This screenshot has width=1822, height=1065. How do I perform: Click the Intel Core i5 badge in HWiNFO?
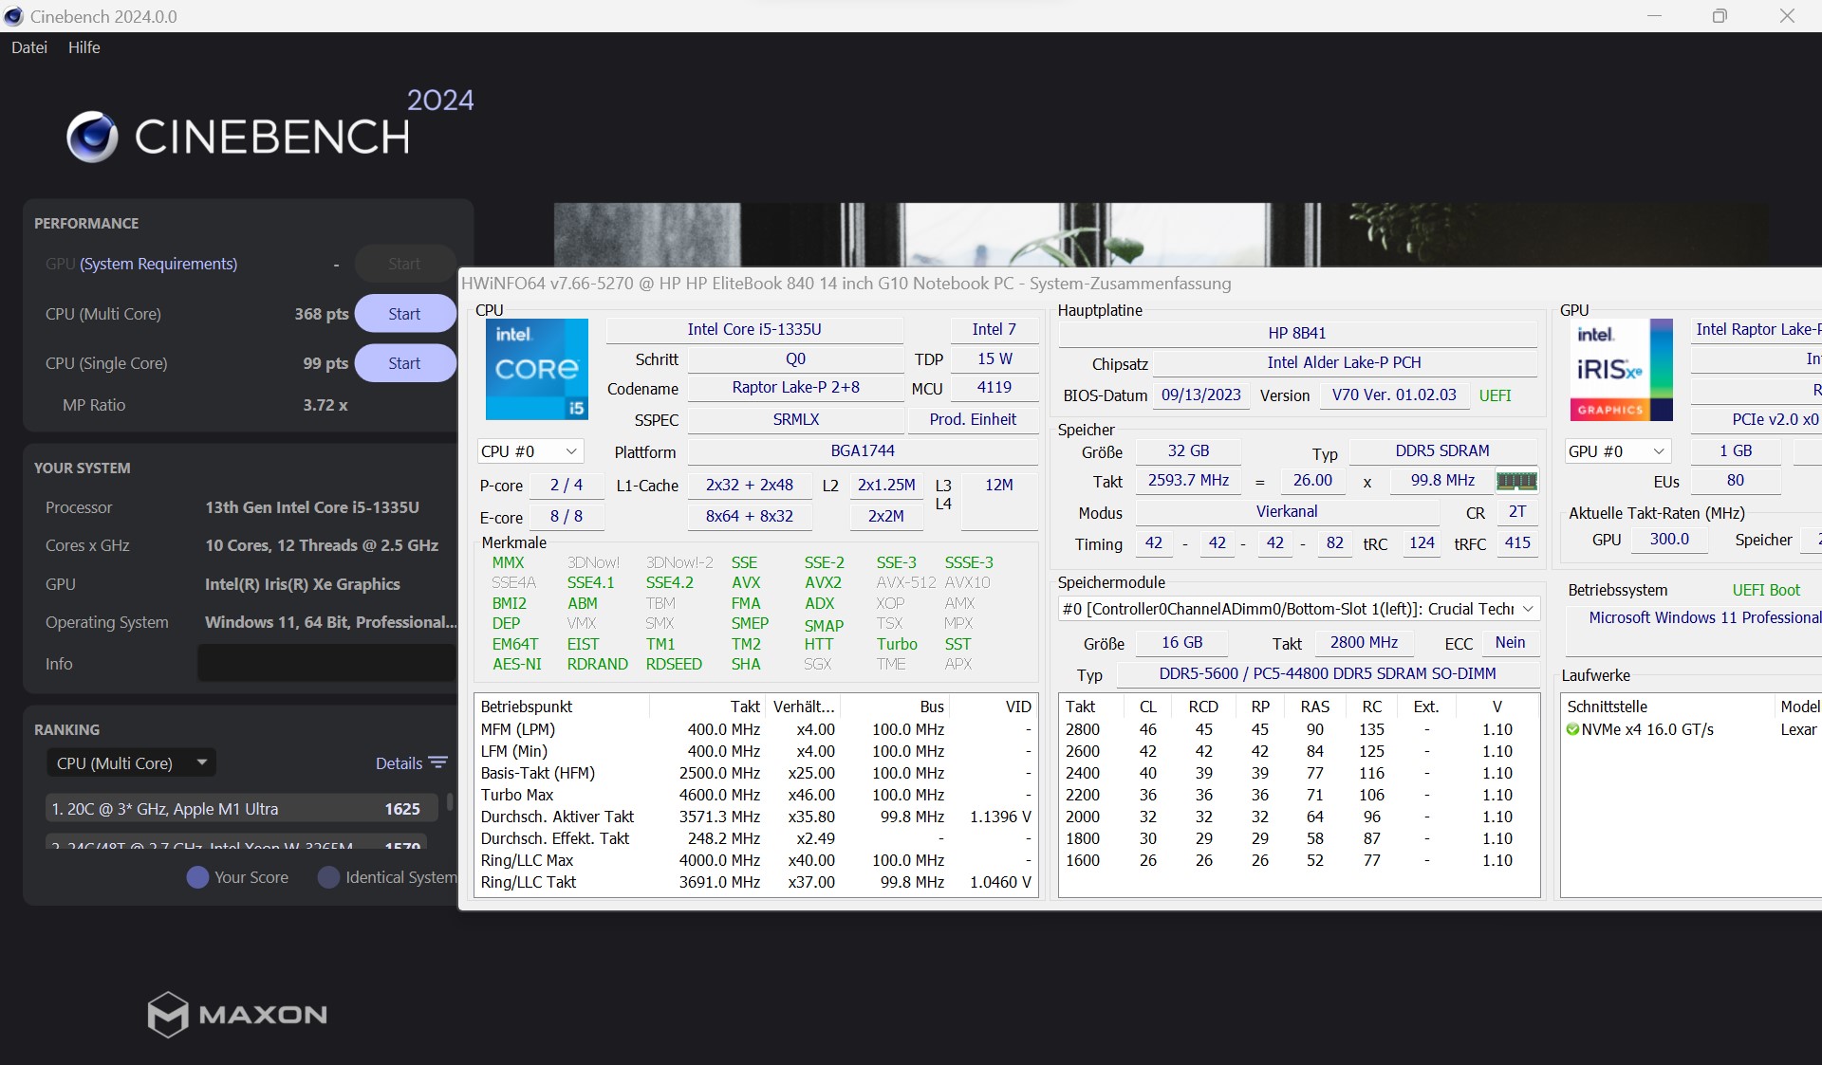point(536,369)
